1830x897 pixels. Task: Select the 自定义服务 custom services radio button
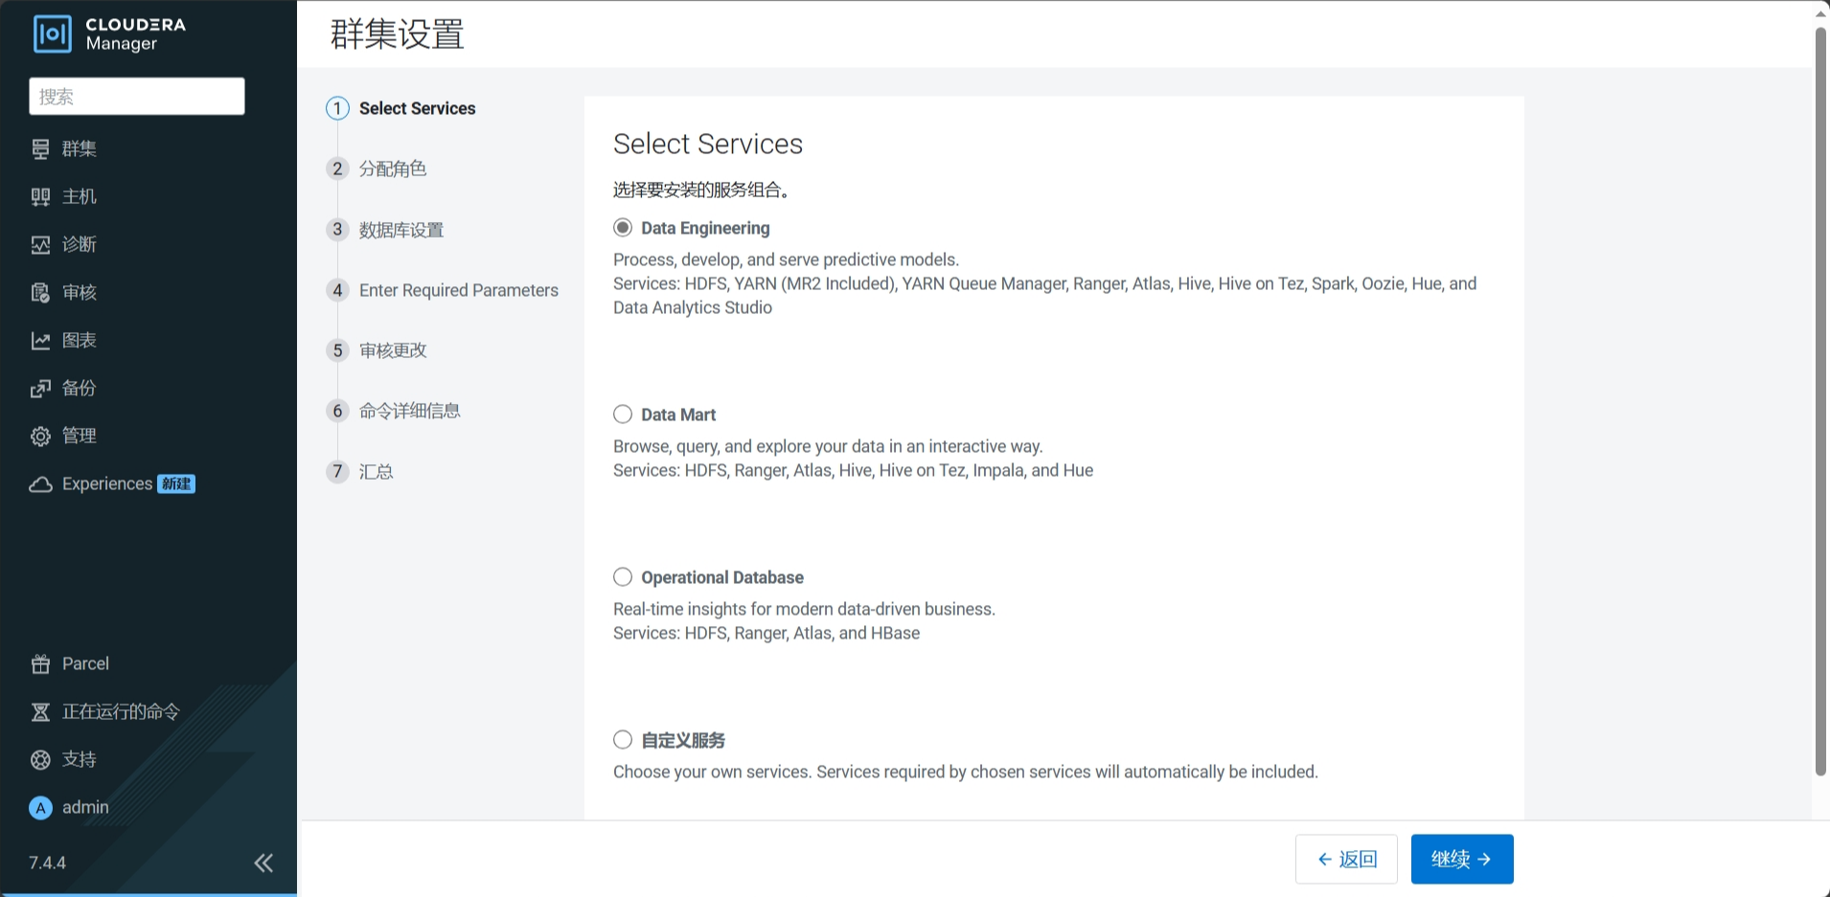[623, 740]
